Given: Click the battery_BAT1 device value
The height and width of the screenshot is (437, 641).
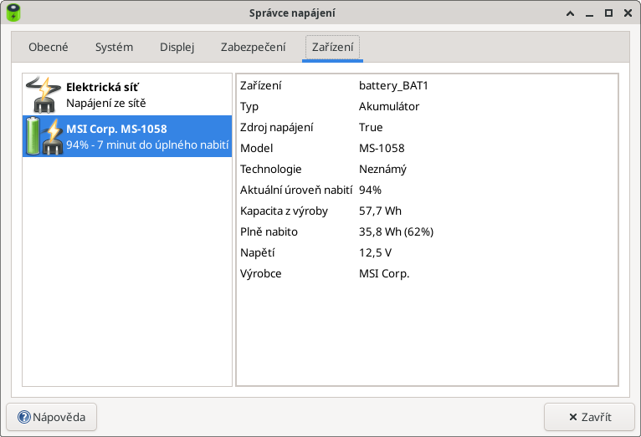Looking at the screenshot, I should coord(393,86).
